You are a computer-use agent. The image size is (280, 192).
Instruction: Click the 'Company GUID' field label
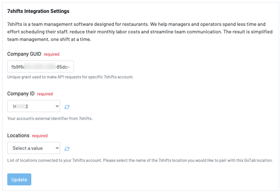click(x=24, y=54)
